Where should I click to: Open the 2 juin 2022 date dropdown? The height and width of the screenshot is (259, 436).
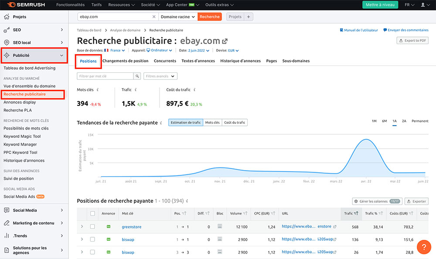198,50
